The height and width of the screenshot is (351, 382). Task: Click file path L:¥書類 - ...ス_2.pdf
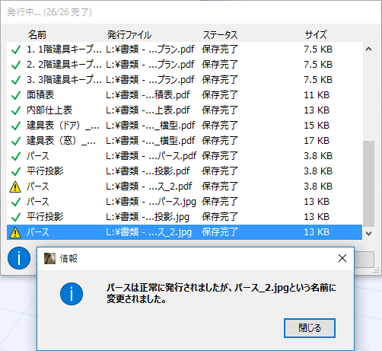point(149,187)
